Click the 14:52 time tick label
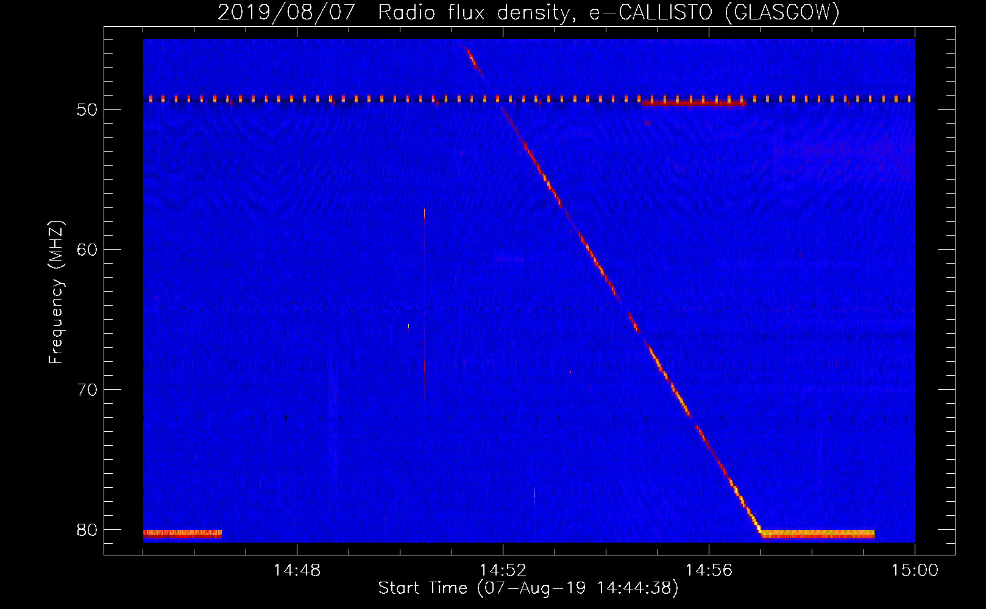The image size is (986, 609). [x=503, y=571]
